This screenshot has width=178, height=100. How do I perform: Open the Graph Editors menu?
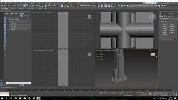(x=49, y=3)
